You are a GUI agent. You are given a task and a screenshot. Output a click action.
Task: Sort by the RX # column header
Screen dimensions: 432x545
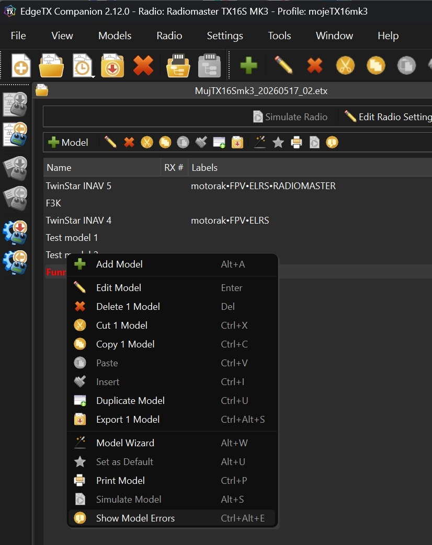pyautogui.click(x=174, y=168)
